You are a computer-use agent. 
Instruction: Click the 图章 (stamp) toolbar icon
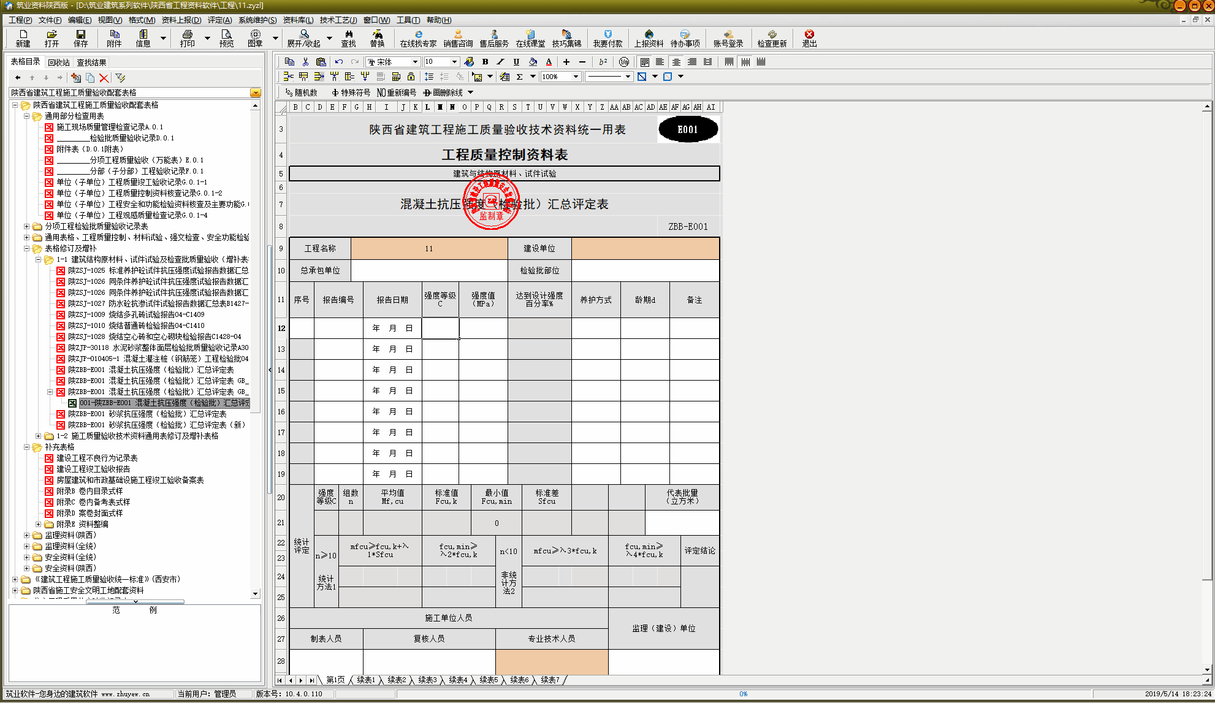tap(254, 38)
